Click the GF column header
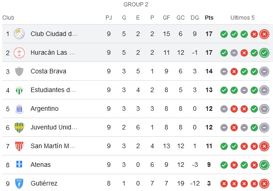Image resolution: width=273 pixels, height=191 pixels. tap(166, 18)
